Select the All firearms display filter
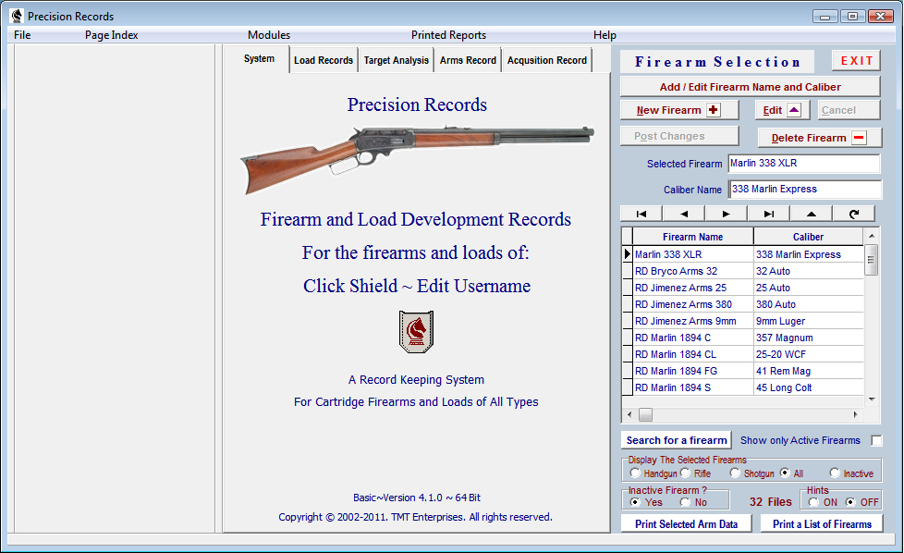The image size is (904, 553). (785, 473)
